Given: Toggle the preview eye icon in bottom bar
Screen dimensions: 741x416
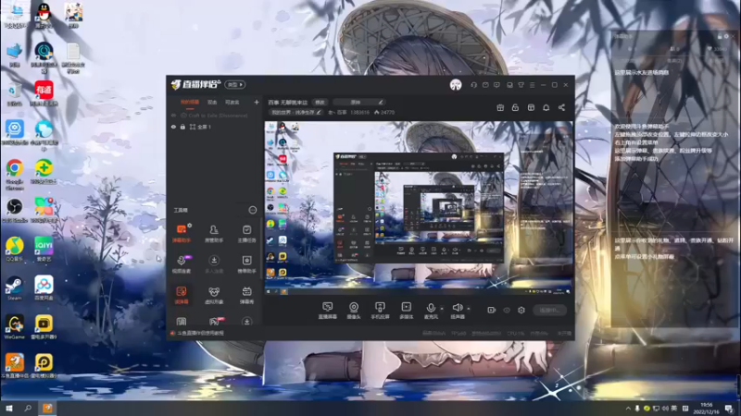Looking at the screenshot, I should pos(507,310).
